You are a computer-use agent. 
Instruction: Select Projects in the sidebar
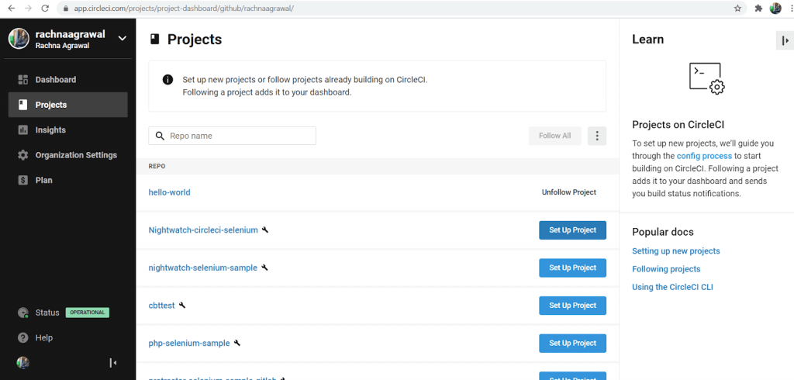click(x=68, y=105)
